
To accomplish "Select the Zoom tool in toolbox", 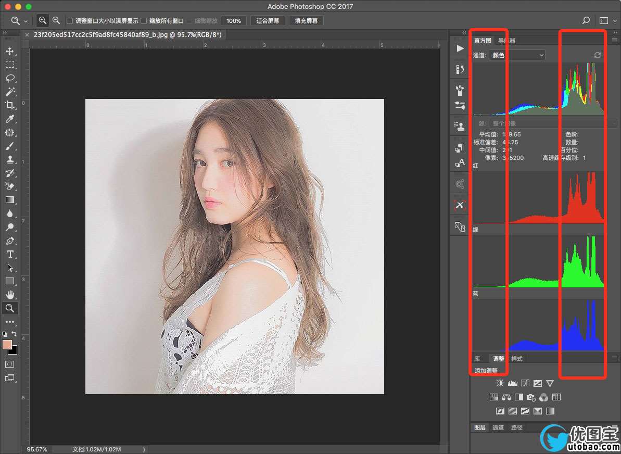I will point(10,308).
